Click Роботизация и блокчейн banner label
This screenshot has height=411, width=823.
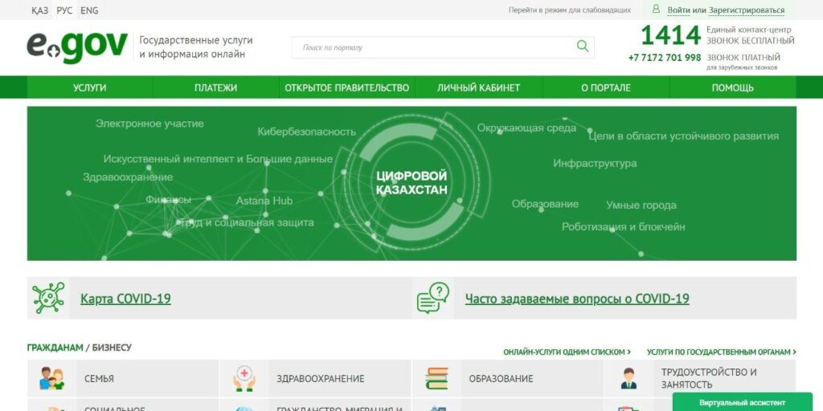(623, 226)
